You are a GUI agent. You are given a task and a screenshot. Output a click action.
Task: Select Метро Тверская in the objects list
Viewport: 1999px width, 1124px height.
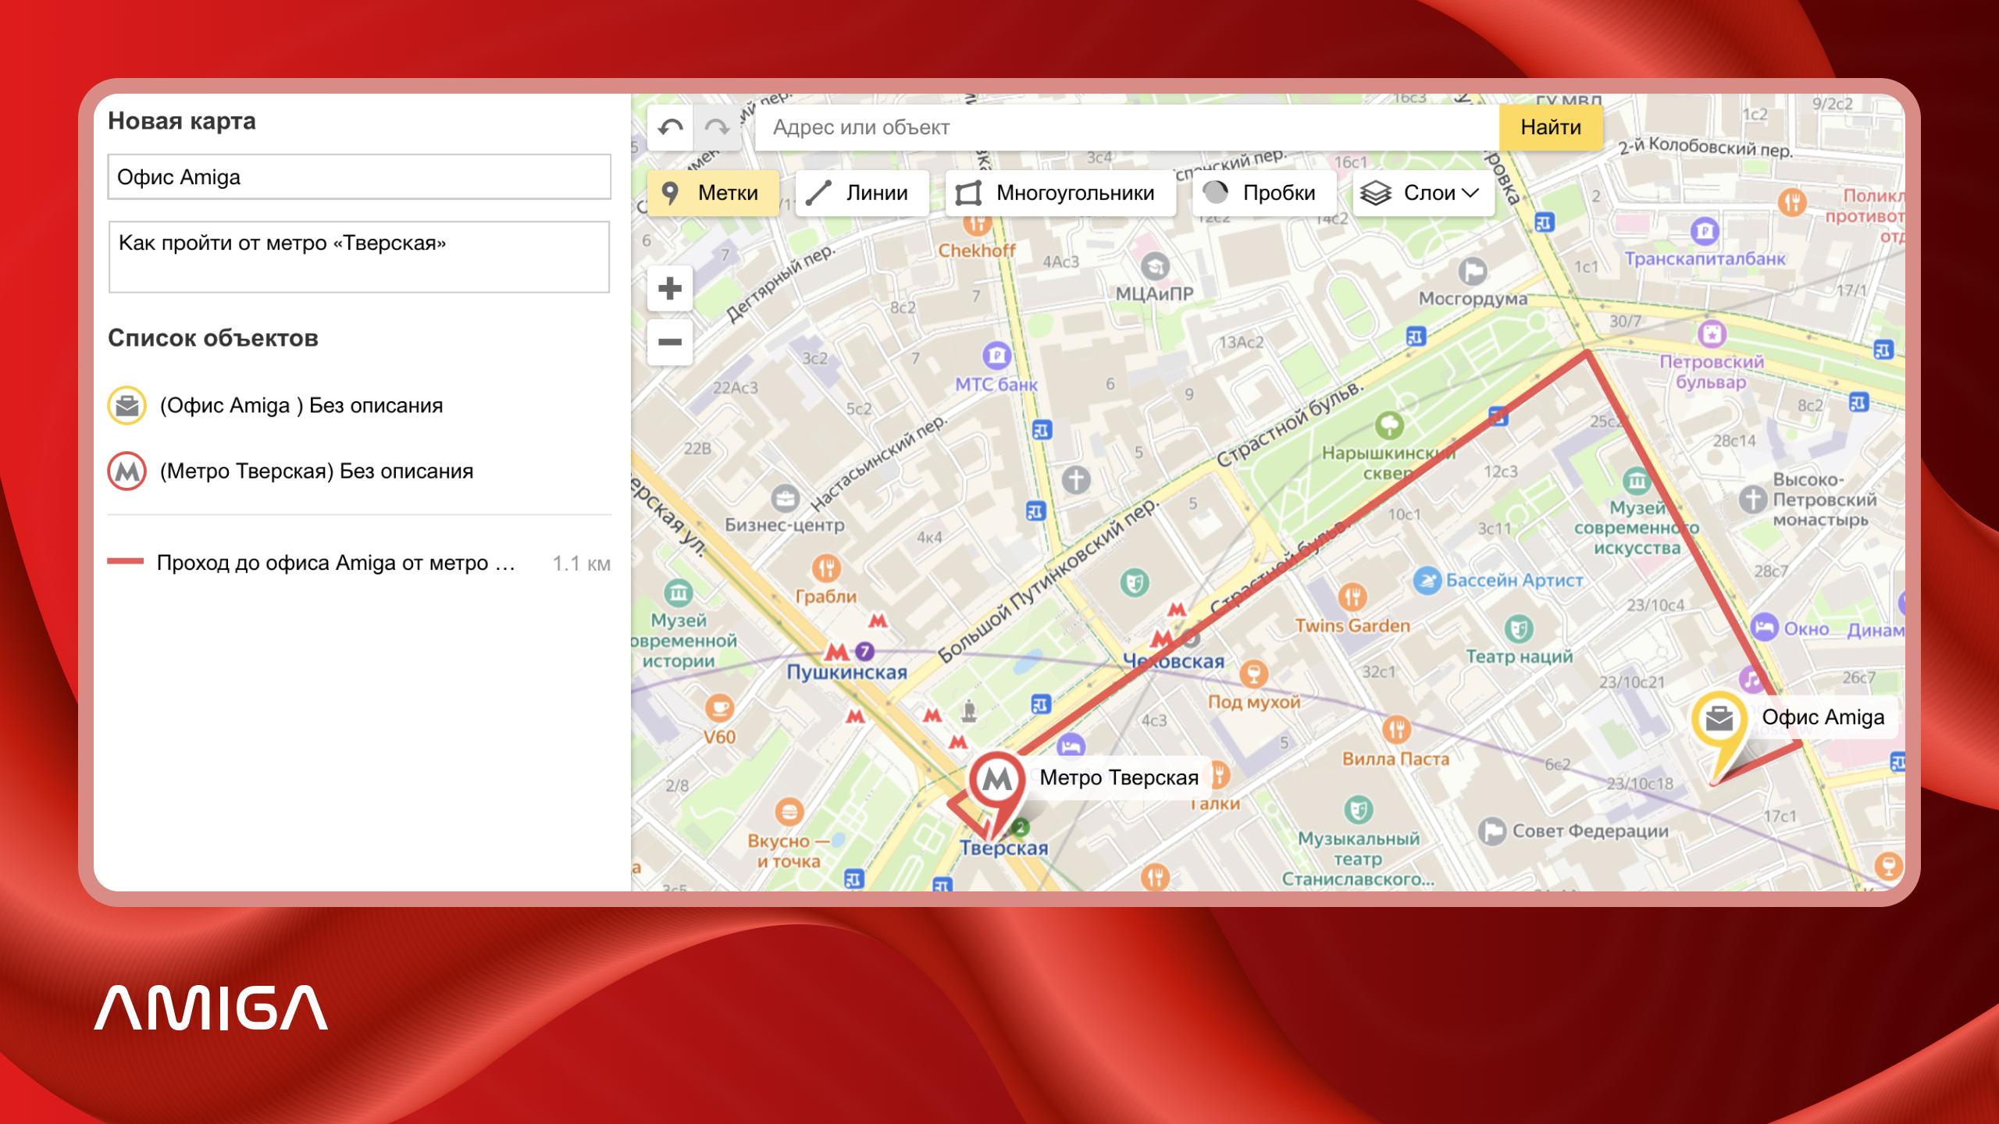316,471
